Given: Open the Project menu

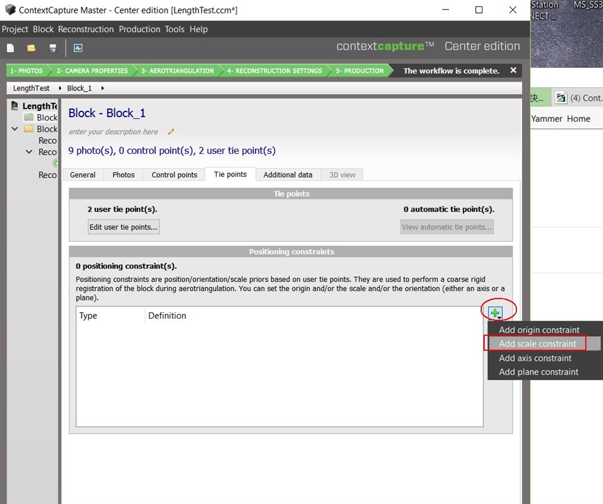Looking at the screenshot, I should 15,29.
